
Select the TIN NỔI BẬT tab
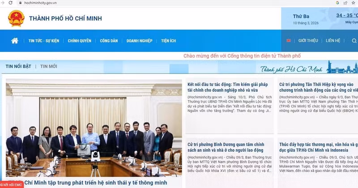click(18, 67)
